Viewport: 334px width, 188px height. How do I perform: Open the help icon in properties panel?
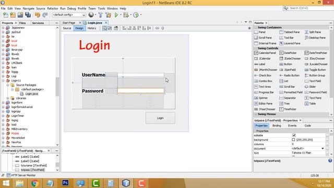330,161
